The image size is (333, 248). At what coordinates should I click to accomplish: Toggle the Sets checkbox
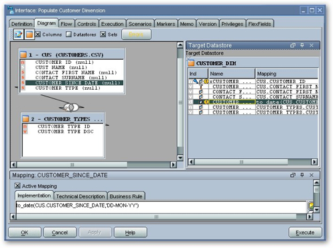point(103,35)
